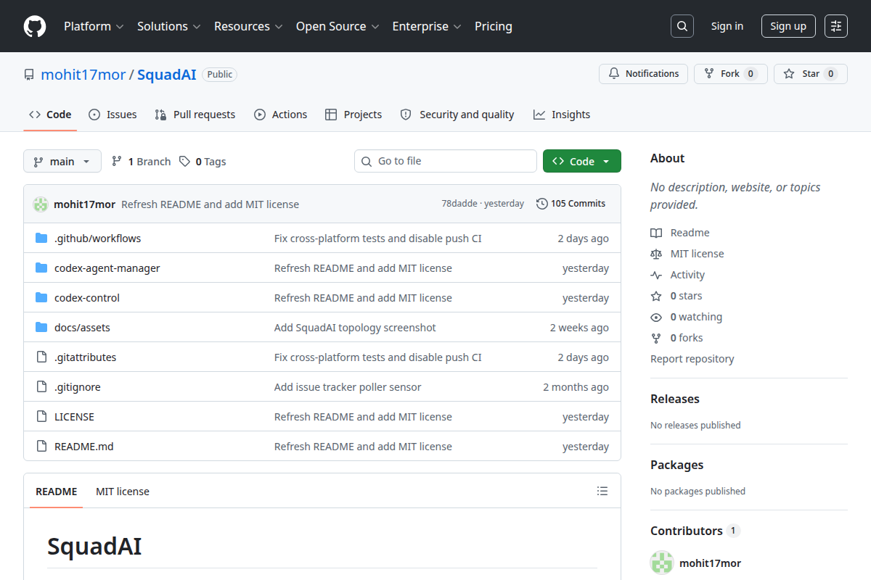This screenshot has height=580, width=871.
Task: Open the Report repository link
Action: coord(692,359)
